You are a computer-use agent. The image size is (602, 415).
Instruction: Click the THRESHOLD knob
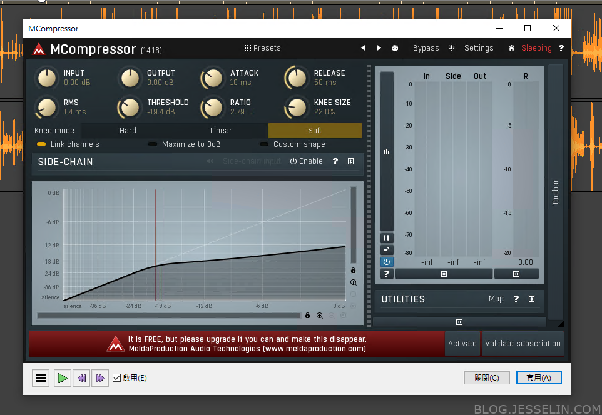(130, 107)
